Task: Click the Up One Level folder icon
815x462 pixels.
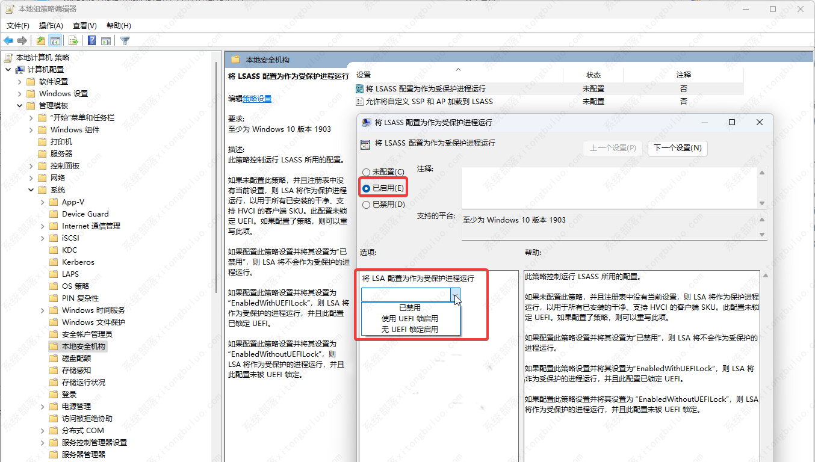Action: (x=40, y=41)
